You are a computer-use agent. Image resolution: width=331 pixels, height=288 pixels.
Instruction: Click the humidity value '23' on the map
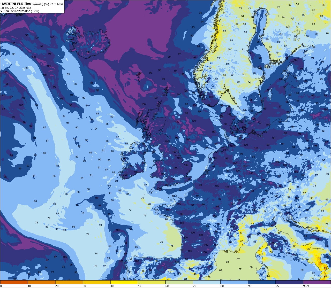click(x=325, y=268)
